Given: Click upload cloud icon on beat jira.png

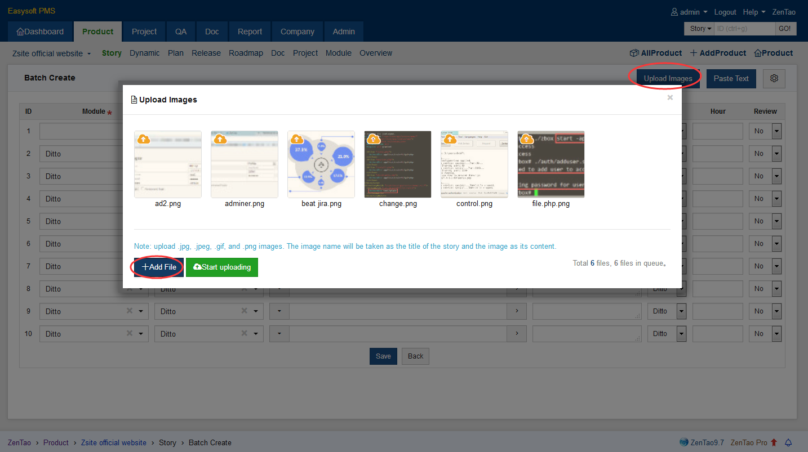Looking at the screenshot, I should coord(297,138).
